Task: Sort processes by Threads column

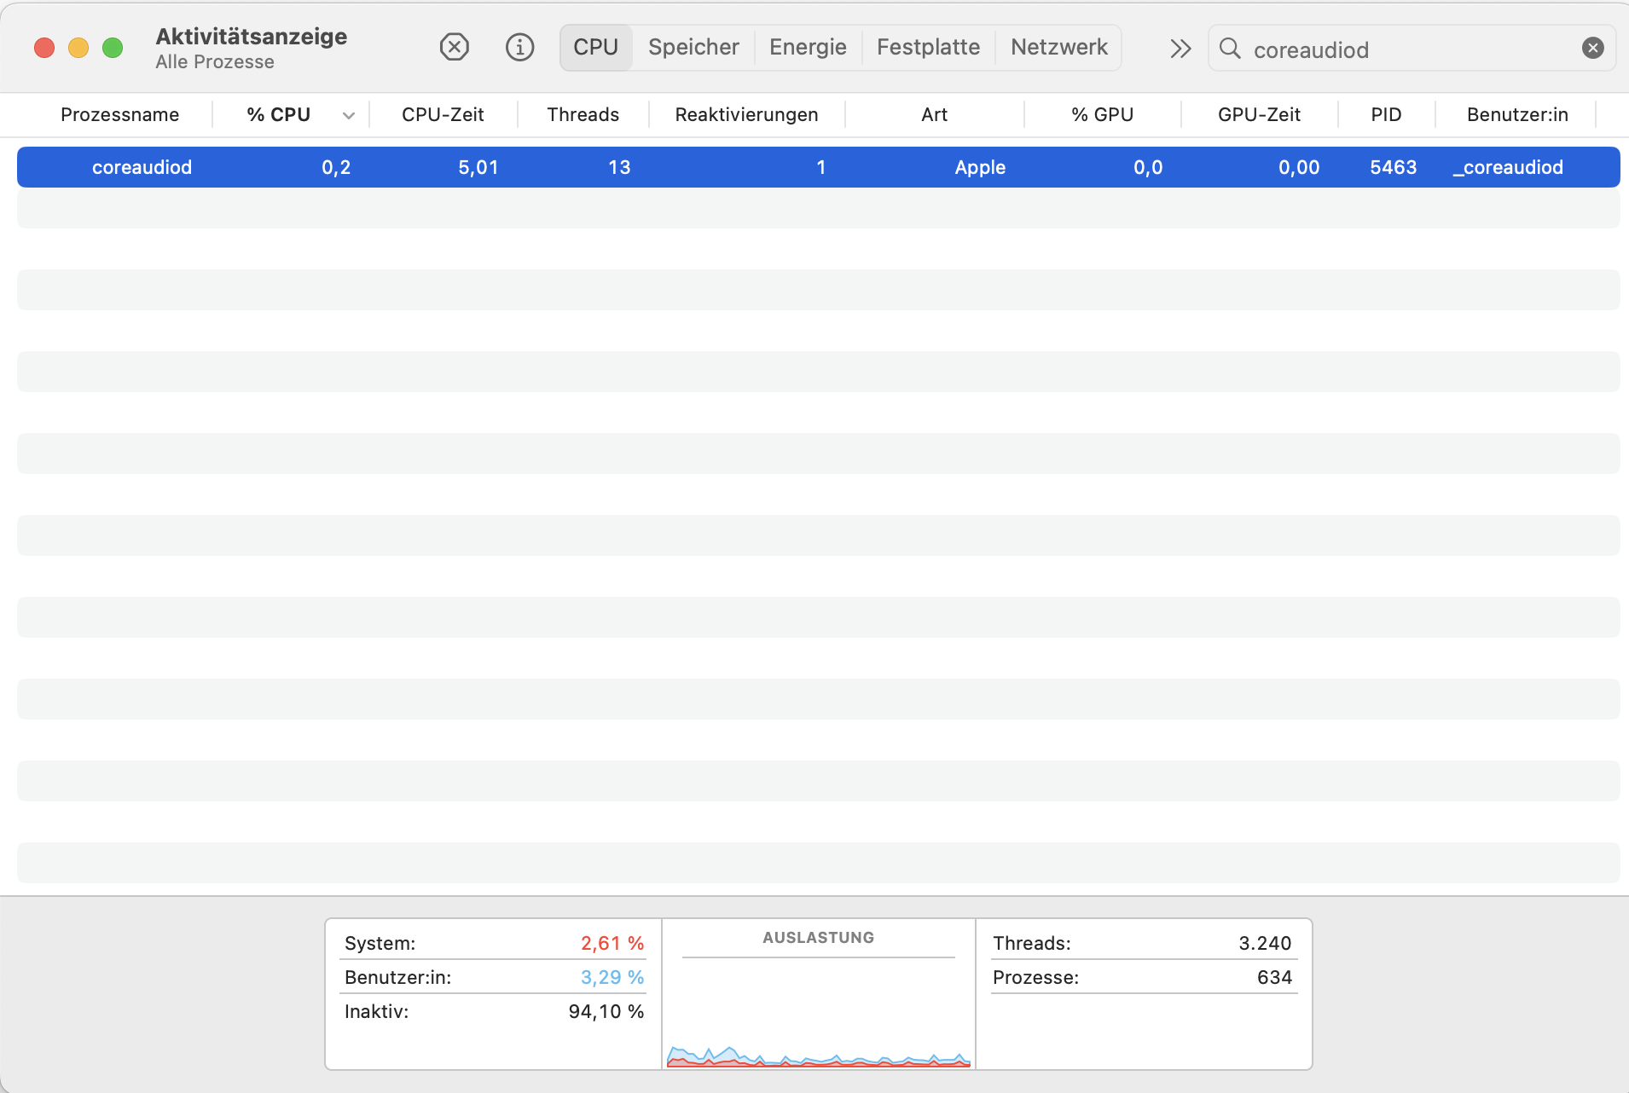Action: [x=583, y=115]
